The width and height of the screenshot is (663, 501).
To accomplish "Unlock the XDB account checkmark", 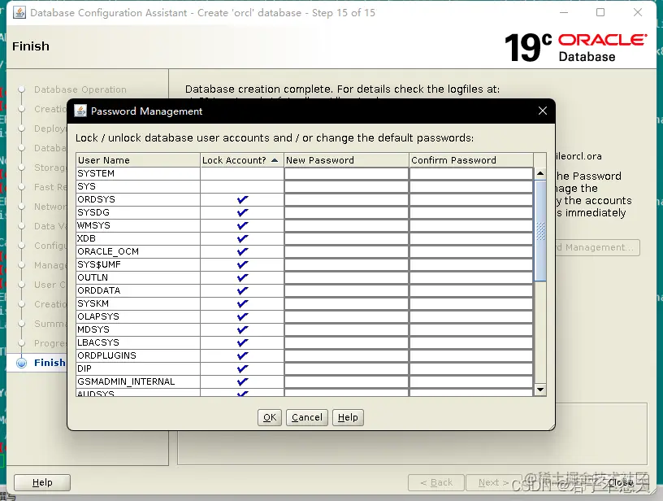I will coord(242,238).
